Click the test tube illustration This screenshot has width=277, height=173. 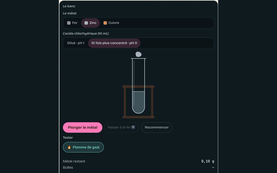(x=138, y=86)
